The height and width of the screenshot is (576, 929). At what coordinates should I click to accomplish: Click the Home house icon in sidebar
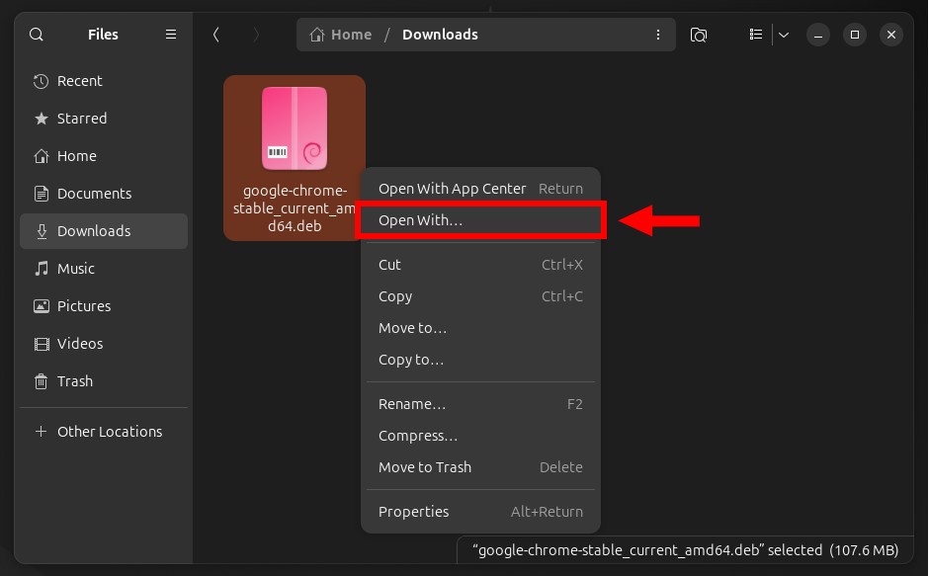pyautogui.click(x=41, y=156)
